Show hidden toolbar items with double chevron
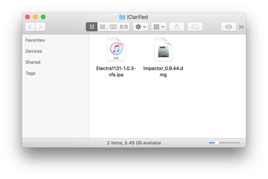The height and width of the screenshot is (179, 268). coord(241,27)
